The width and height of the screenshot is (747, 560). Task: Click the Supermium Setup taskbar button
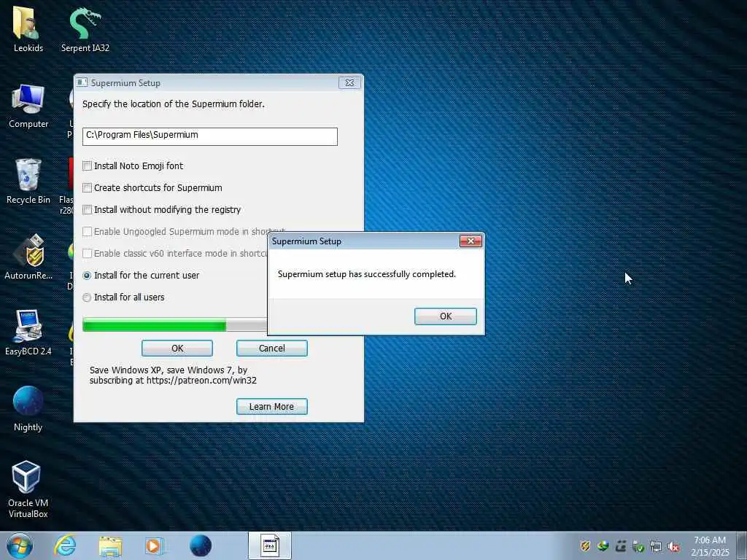point(270,545)
